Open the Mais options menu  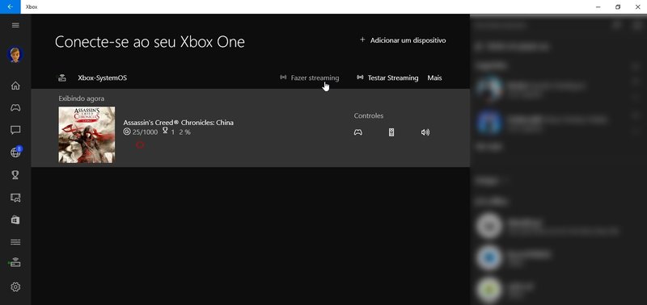click(434, 77)
